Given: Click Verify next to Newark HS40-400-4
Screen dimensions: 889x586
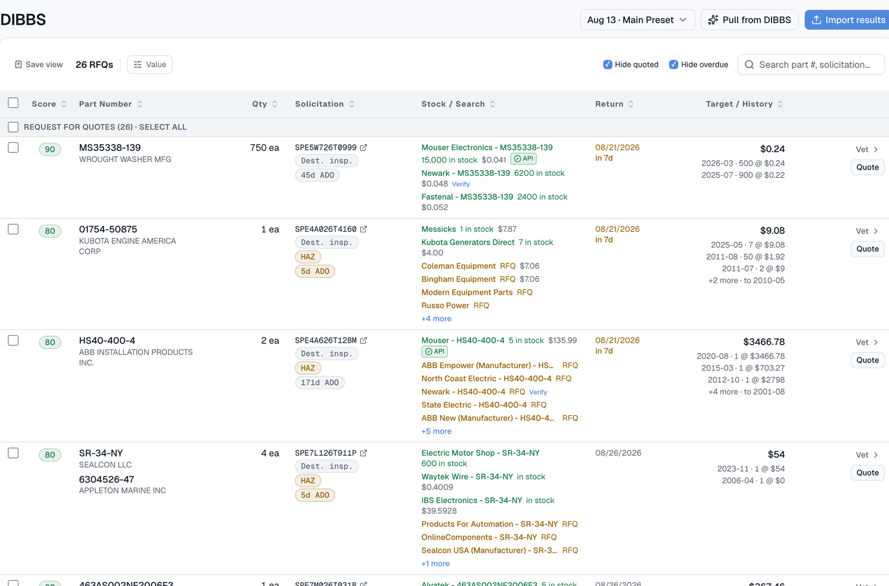Looking at the screenshot, I should click(x=538, y=392).
